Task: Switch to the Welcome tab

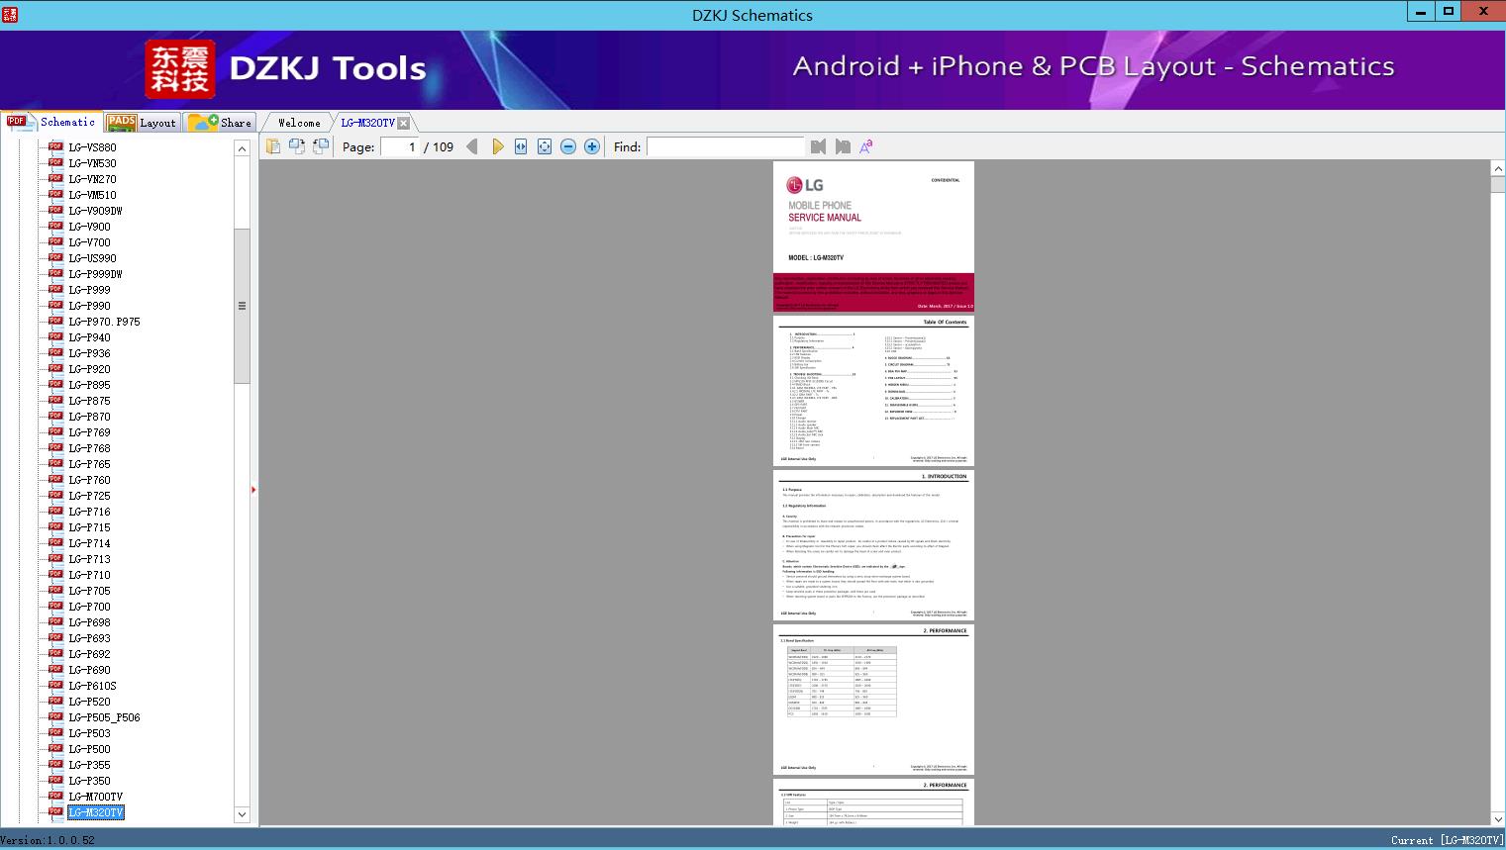Action: [299, 123]
